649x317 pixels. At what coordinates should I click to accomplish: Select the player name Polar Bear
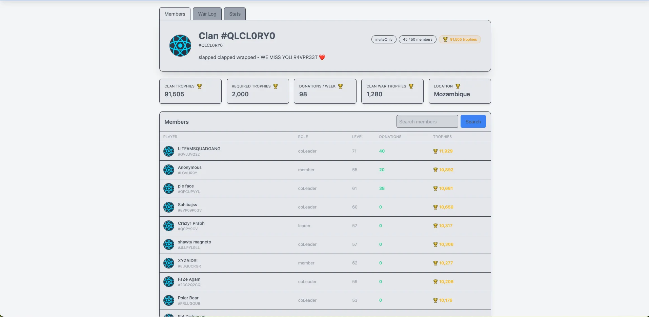click(188, 298)
